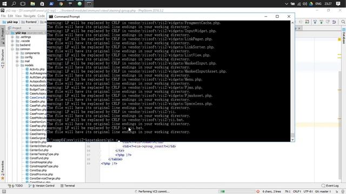Click the PhpStorm toolbar search magnifier
346x194 pixels.
coord(343,22)
